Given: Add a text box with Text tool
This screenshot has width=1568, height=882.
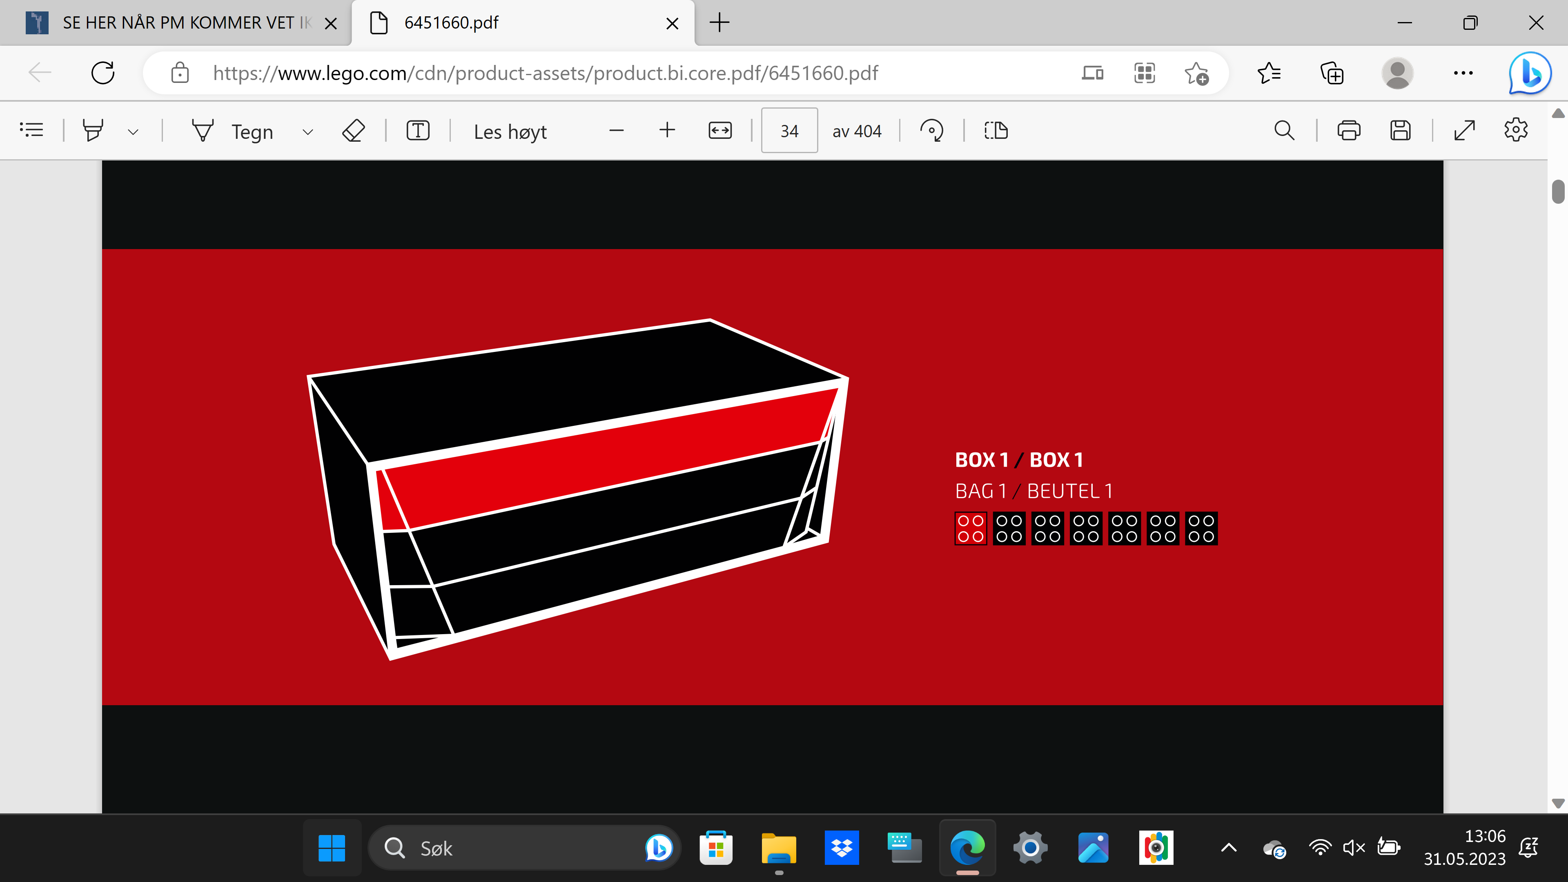Looking at the screenshot, I should [418, 130].
